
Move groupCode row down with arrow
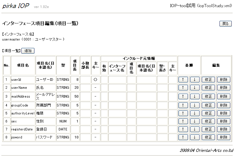point(195,105)
